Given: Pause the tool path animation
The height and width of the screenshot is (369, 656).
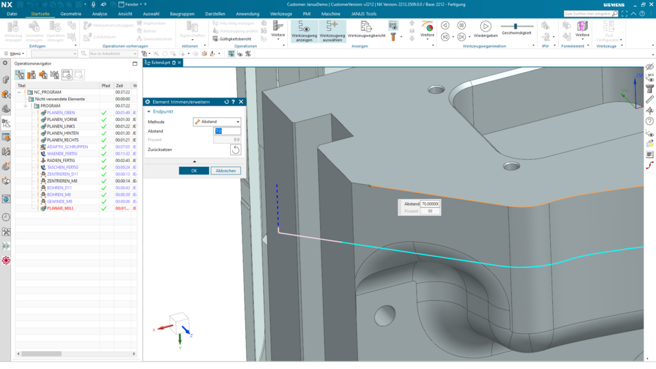Looking at the screenshot, I should point(461,25).
